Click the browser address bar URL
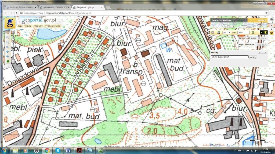This screenshot has height=154, width=275. point(68,13)
